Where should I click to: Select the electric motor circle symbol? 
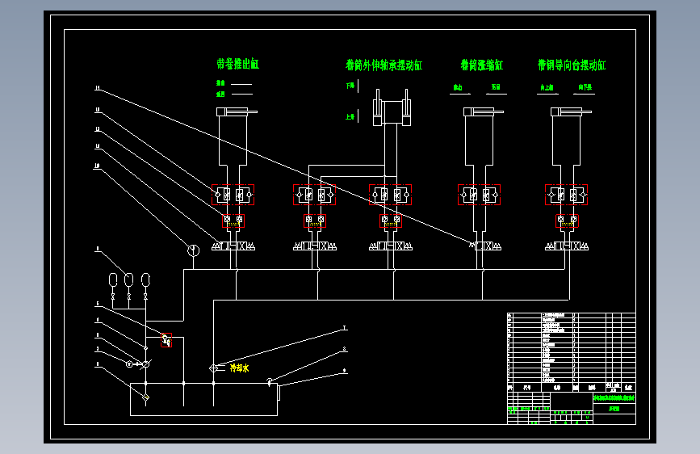129,364
